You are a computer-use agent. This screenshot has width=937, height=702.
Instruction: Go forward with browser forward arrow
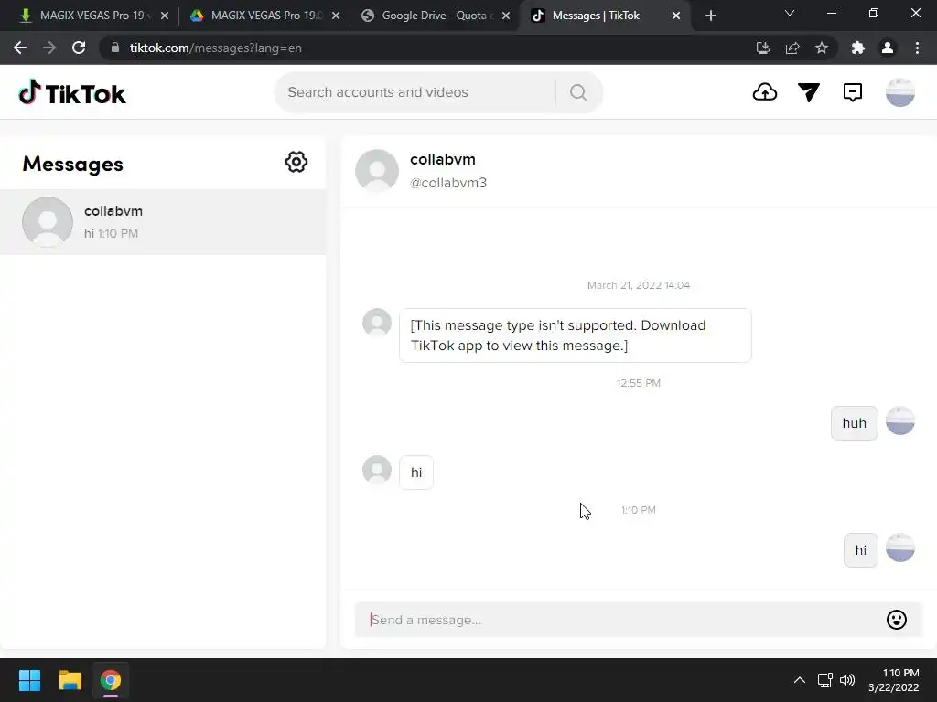(49, 48)
